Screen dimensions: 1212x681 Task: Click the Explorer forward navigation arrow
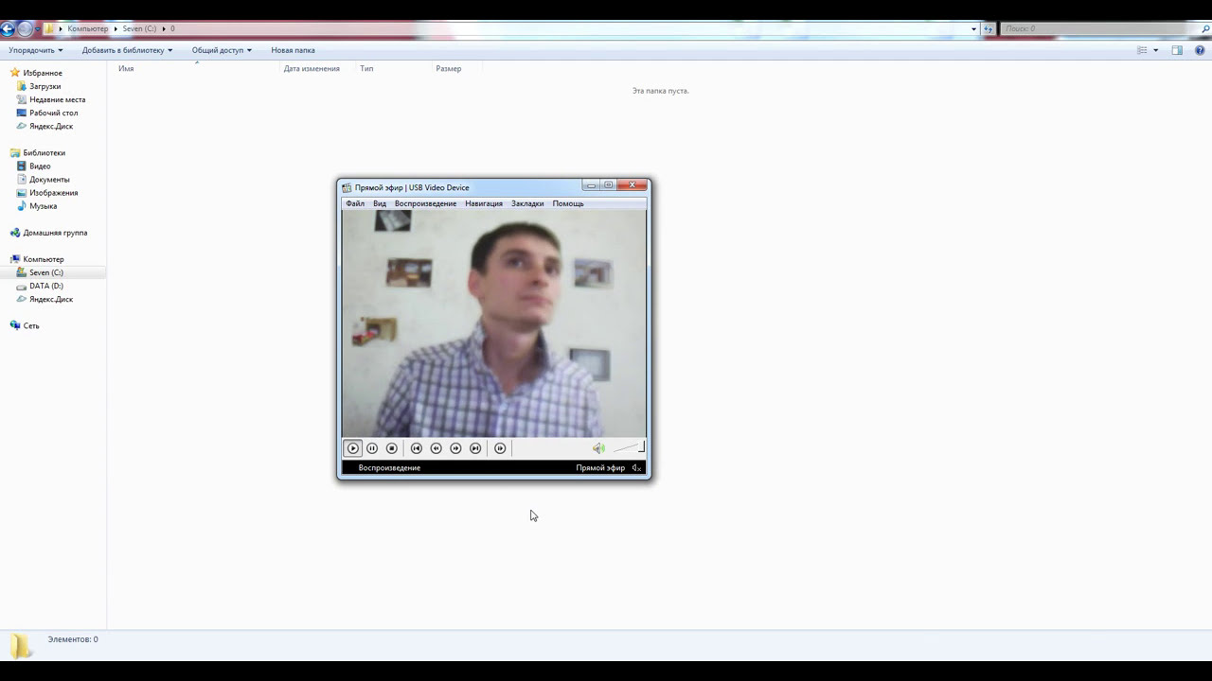click(26, 29)
